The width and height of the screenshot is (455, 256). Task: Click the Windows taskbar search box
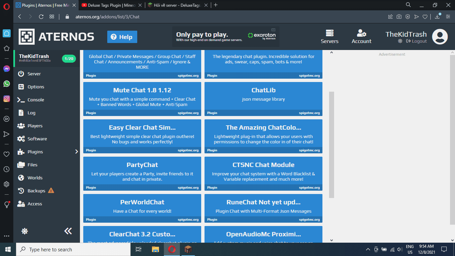73,249
